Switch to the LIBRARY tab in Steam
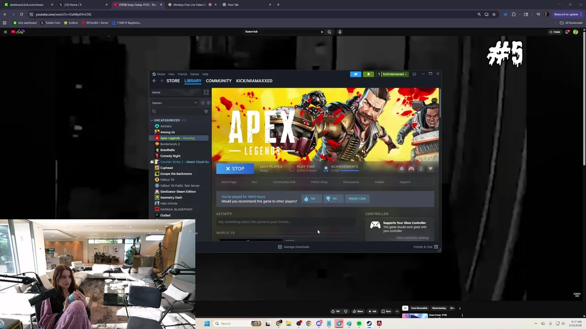 pyautogui.click(x=193, y=81)
